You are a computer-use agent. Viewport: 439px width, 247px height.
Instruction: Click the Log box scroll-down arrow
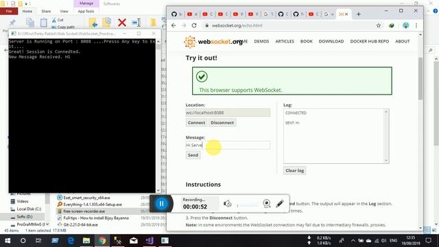point(386,161)
